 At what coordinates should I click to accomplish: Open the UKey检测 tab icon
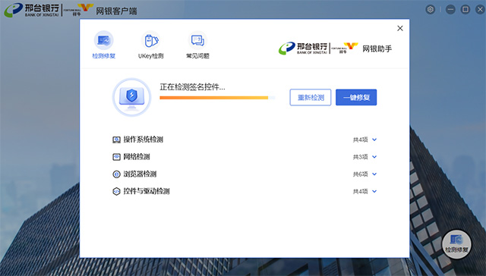tap(151, 40)
